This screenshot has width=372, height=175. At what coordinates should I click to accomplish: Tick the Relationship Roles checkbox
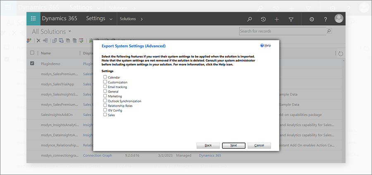[105, 105]
